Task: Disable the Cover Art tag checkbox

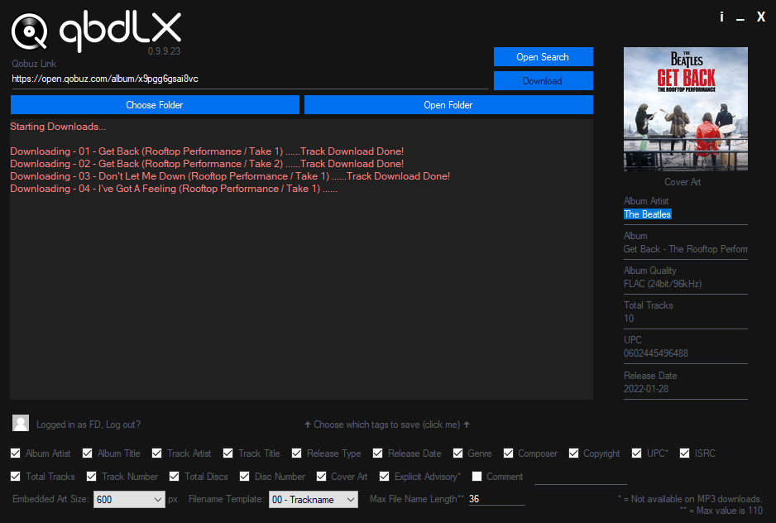Action: 321,477
